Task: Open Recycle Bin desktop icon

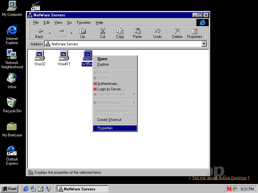Action: coord(12,105)
